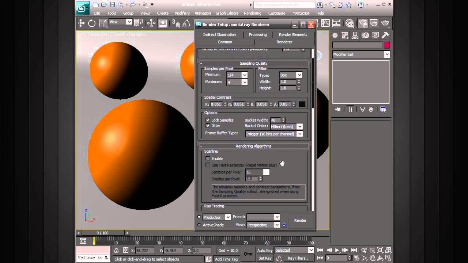Switch to the Processing tab
Viewport: 468px width, 263px height.
click(x=258, y=35)
